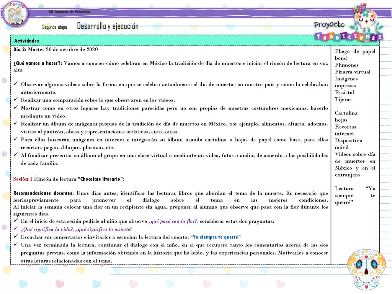Click "Dispositivo móvil" in the materials column
The width and height of the screenshot is (392, 294).
pyautogui.click(x=348, y=144)
